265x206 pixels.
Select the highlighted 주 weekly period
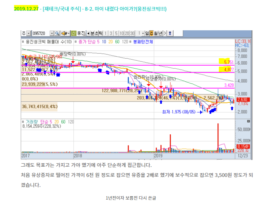pyautogui.click(x=152, y=33)
